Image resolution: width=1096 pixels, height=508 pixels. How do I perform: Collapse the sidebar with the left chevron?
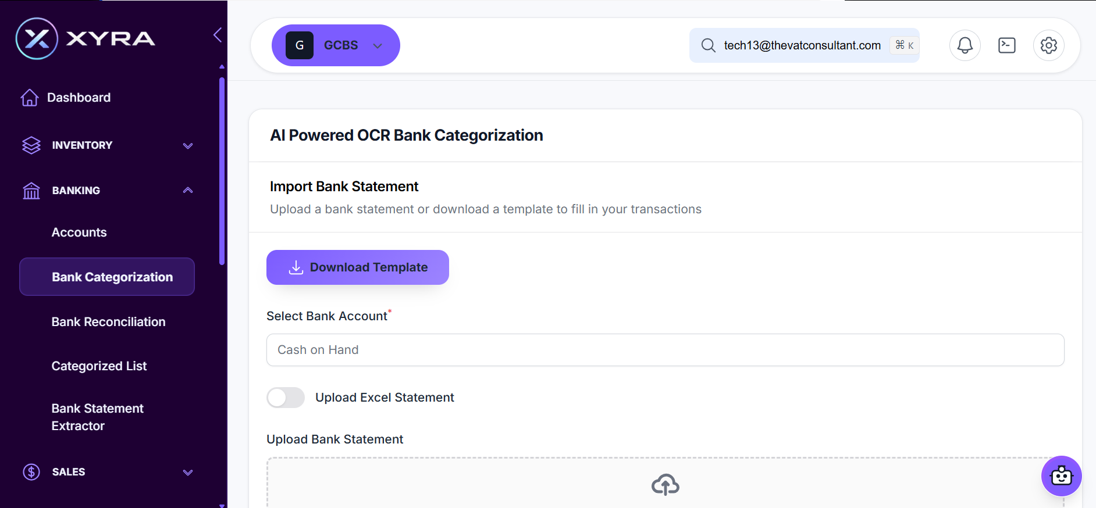218,35
